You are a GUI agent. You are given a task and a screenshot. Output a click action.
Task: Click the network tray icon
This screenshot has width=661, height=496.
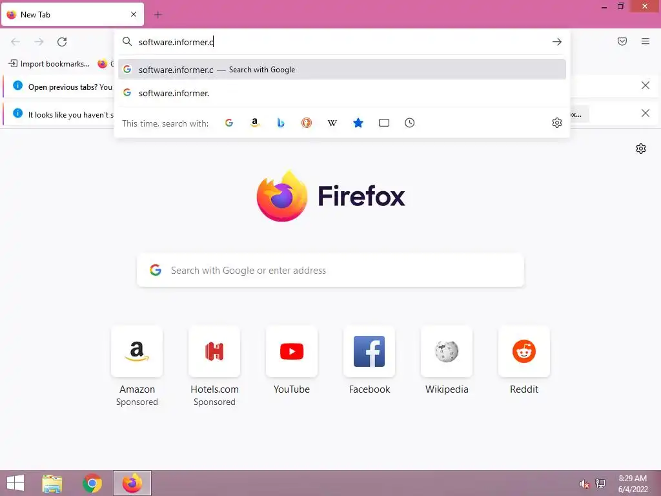pyautogui.click(x=600, y=484)
